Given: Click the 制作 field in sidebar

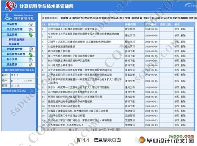Looking at the screenshot, I should pyautogui.click(x=23, y=75).
